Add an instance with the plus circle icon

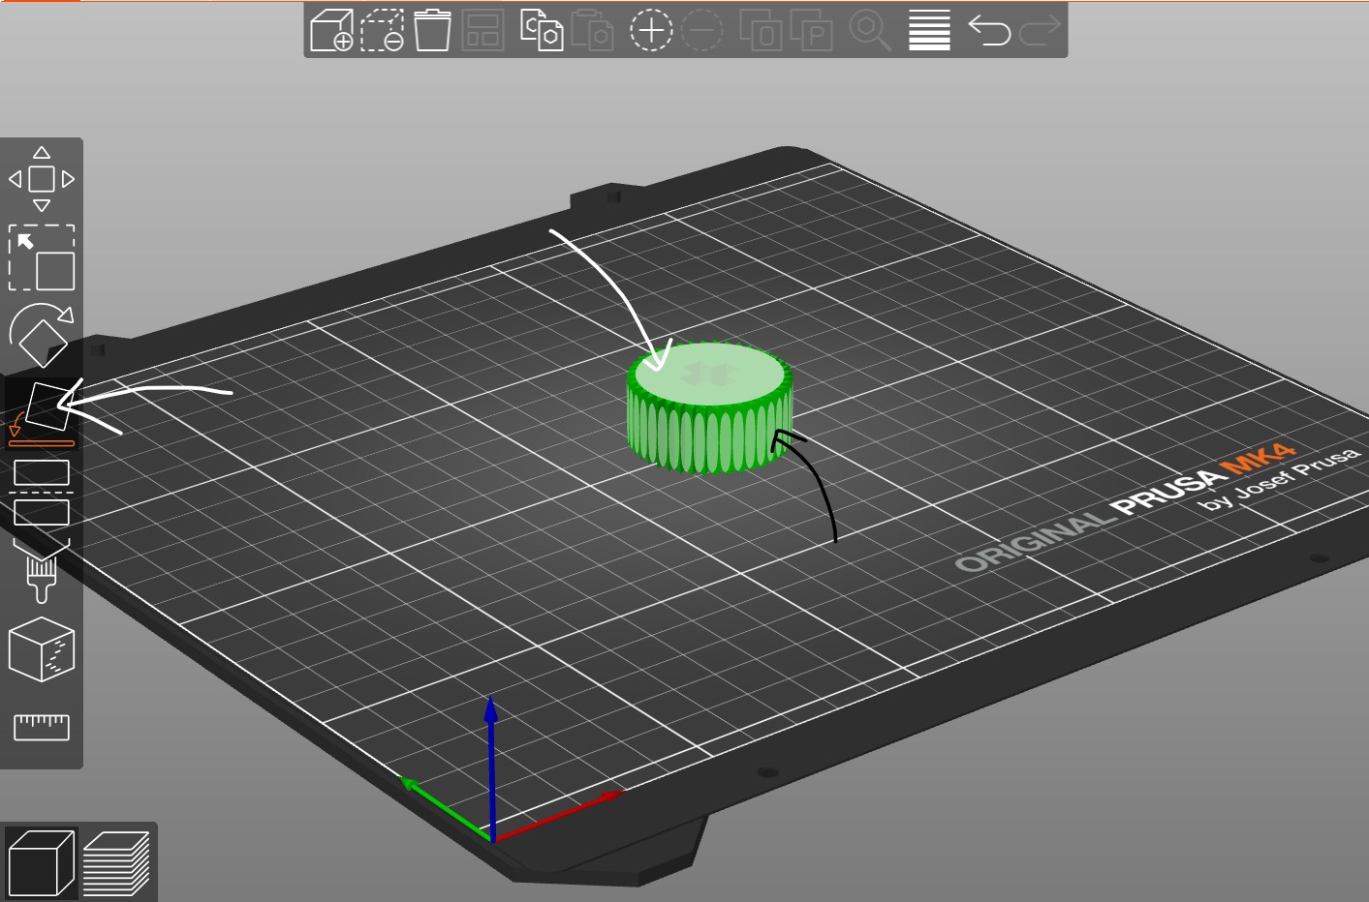click(651, 30)
